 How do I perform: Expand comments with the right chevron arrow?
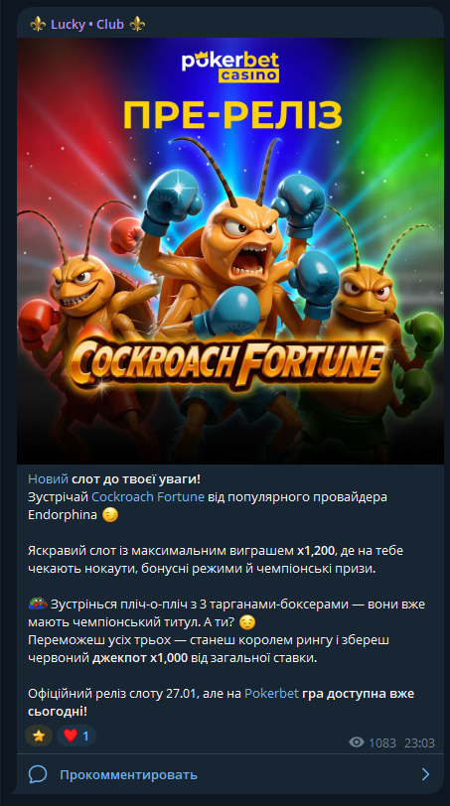tap(425, 774)
